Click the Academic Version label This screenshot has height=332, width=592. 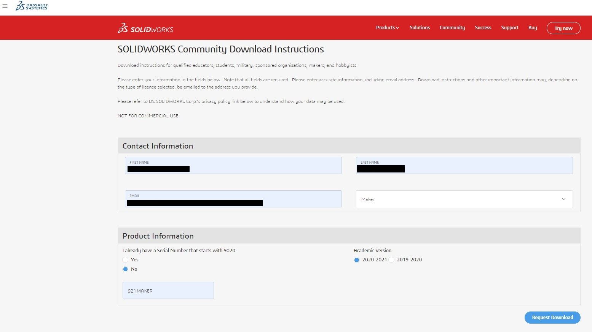(x=372, y=251)
